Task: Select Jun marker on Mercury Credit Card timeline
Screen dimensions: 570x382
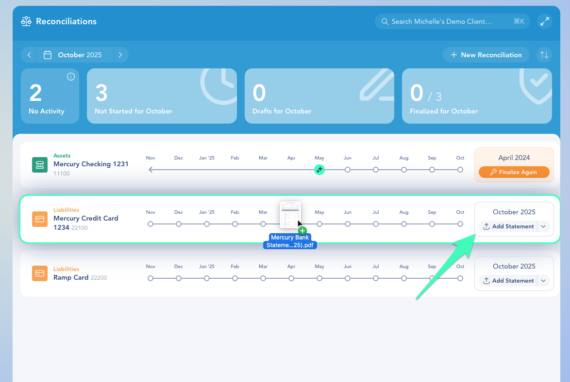Action: tap(348, 224)
